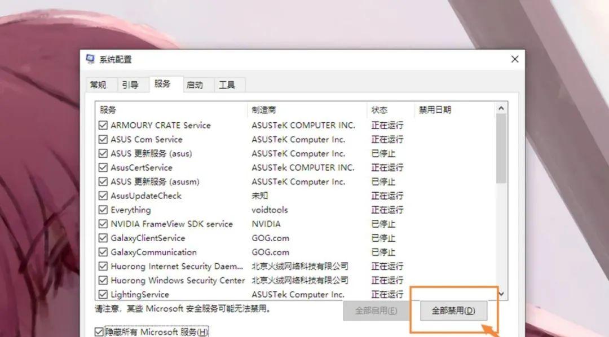The height and width of the screenshot is (337, 609).
Task: Select the GalaxyCommunication row name
Action: (x=153, y=252)
